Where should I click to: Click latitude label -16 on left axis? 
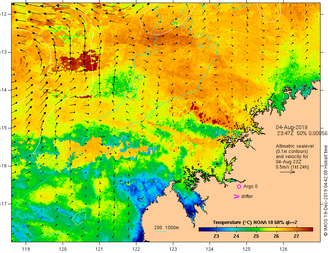tap(4, 166)
